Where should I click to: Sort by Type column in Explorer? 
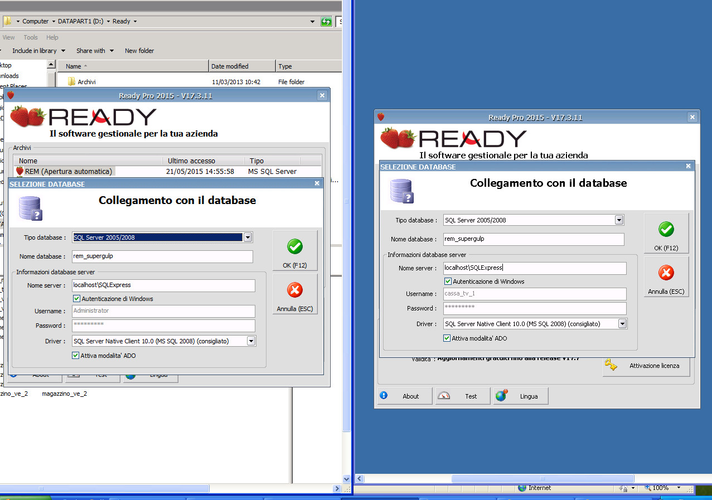coord(308,66)
